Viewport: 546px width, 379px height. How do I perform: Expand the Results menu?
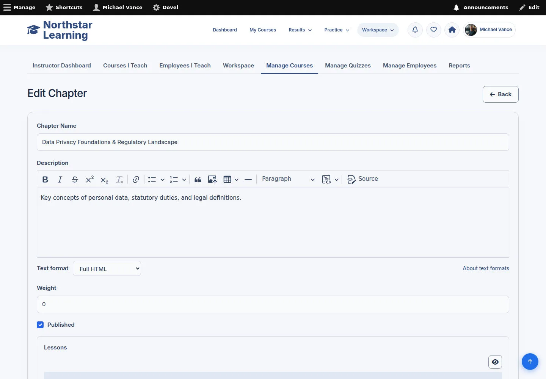click(x=300, y=30)
